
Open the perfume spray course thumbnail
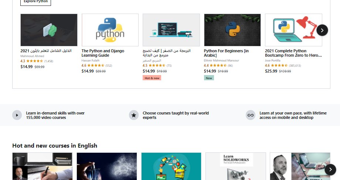(107, 166)
